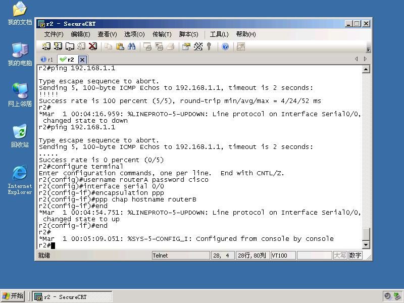The image size is (404, 303).
Task: Click the first gray system tray icon
Action: pos(387,296)
